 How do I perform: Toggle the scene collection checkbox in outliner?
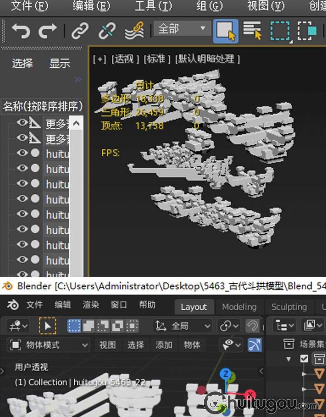coord(304,359)
